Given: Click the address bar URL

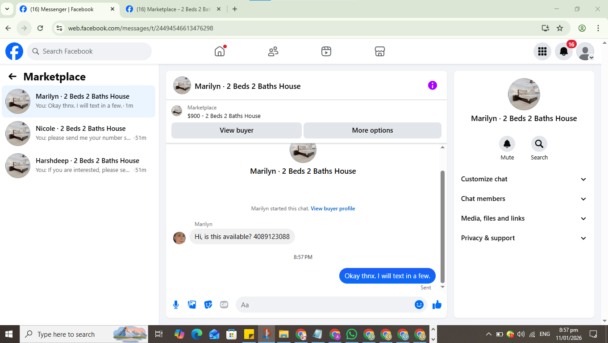Looking at the screenshot, I should tap(141, 28).
